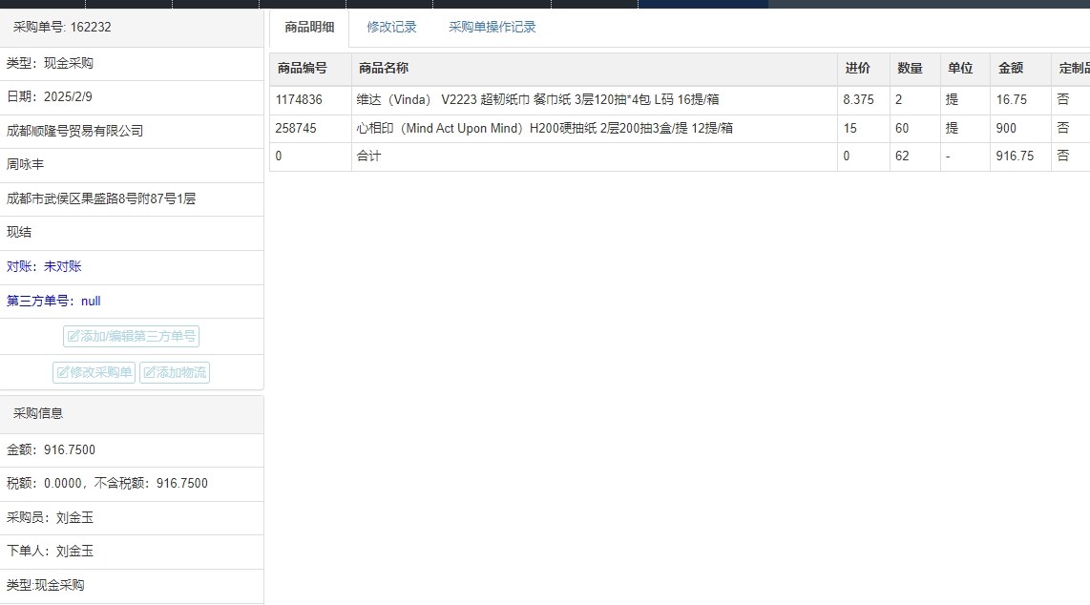
Task: Click the 金额：916.7500 row
Action: pyautogui.click(x=132, y=450)
